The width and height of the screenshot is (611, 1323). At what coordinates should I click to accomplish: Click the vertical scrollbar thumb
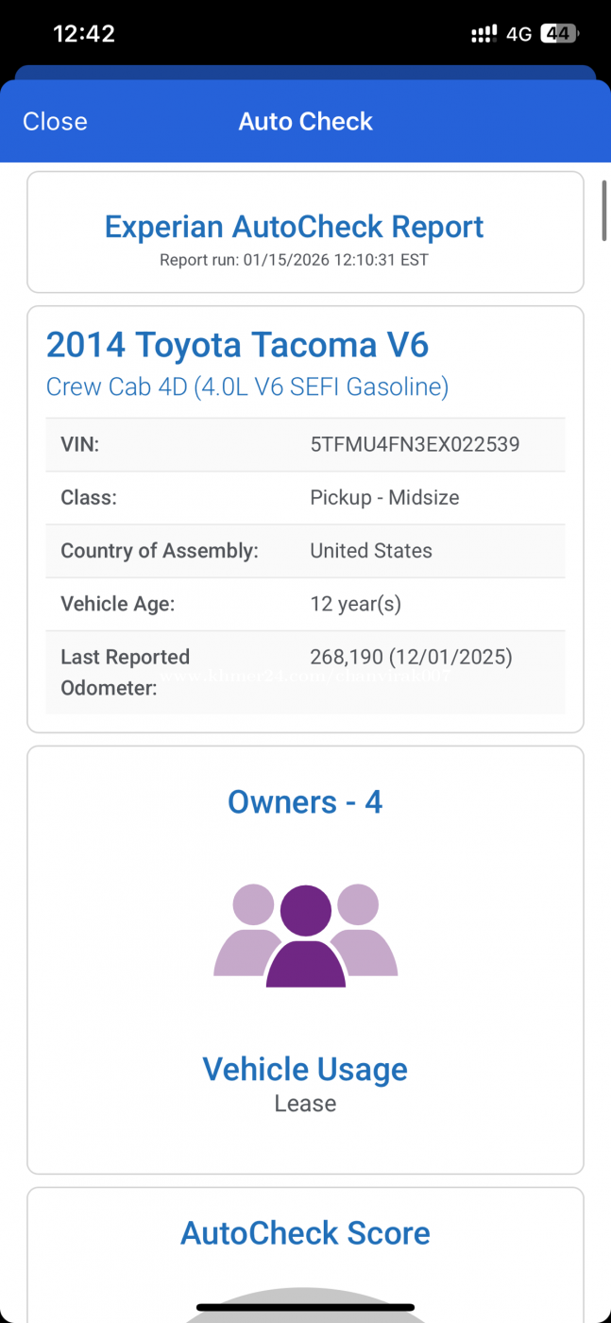point(604,210)
